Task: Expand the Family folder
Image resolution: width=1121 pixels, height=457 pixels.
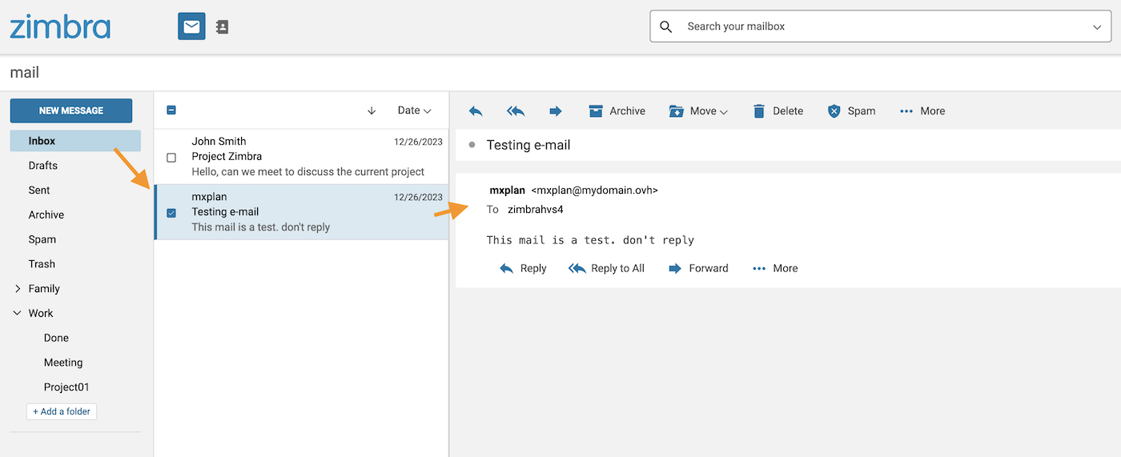Action: [18, 289]
